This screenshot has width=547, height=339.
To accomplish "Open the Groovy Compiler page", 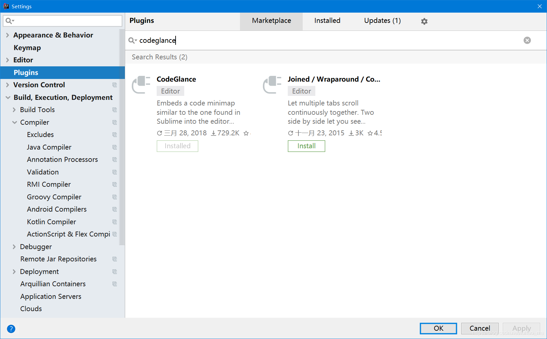I will tap(54, 197).
